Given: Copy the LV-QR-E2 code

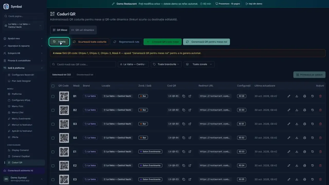Looking at the screenshot, I should [184, 165].
